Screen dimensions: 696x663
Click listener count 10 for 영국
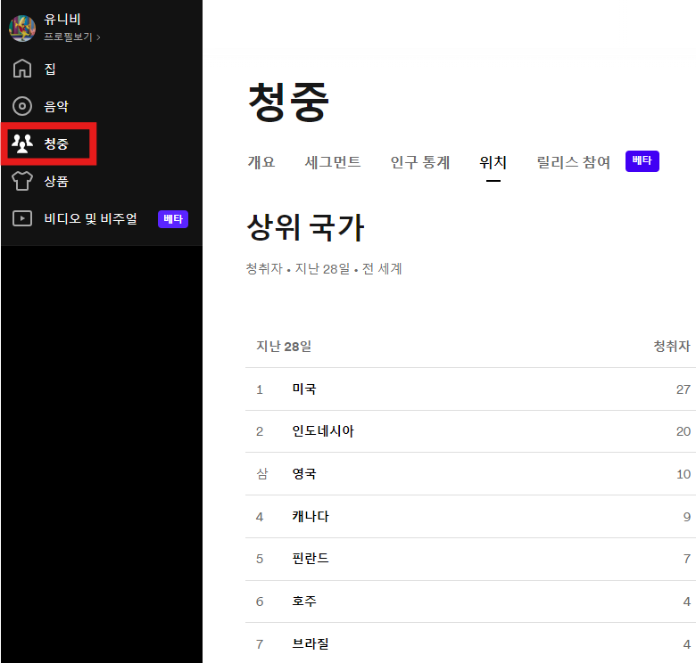684,474
